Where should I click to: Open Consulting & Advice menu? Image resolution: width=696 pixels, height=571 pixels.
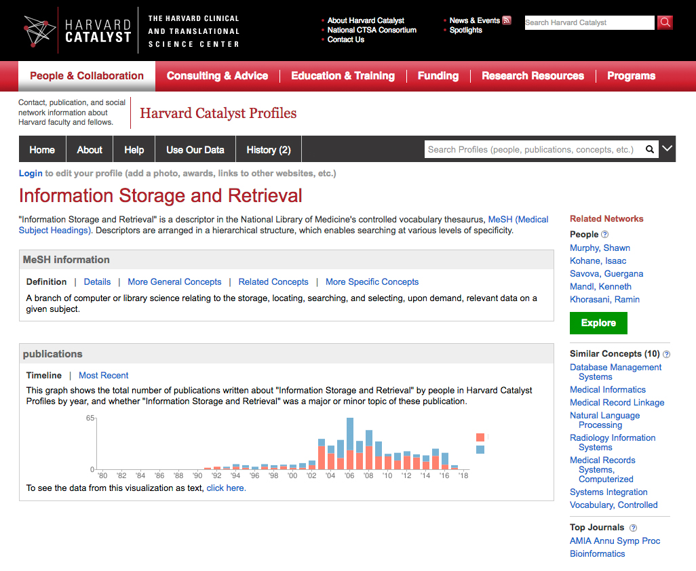click(x=217, y=76)
